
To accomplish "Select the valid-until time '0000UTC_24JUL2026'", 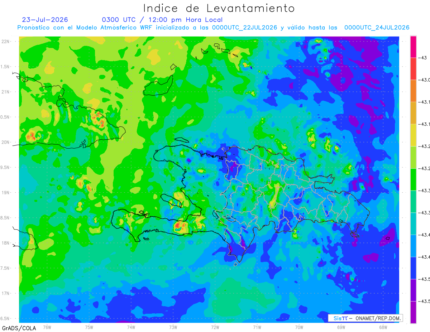I will pyautogui.click(x=377, y=28).
